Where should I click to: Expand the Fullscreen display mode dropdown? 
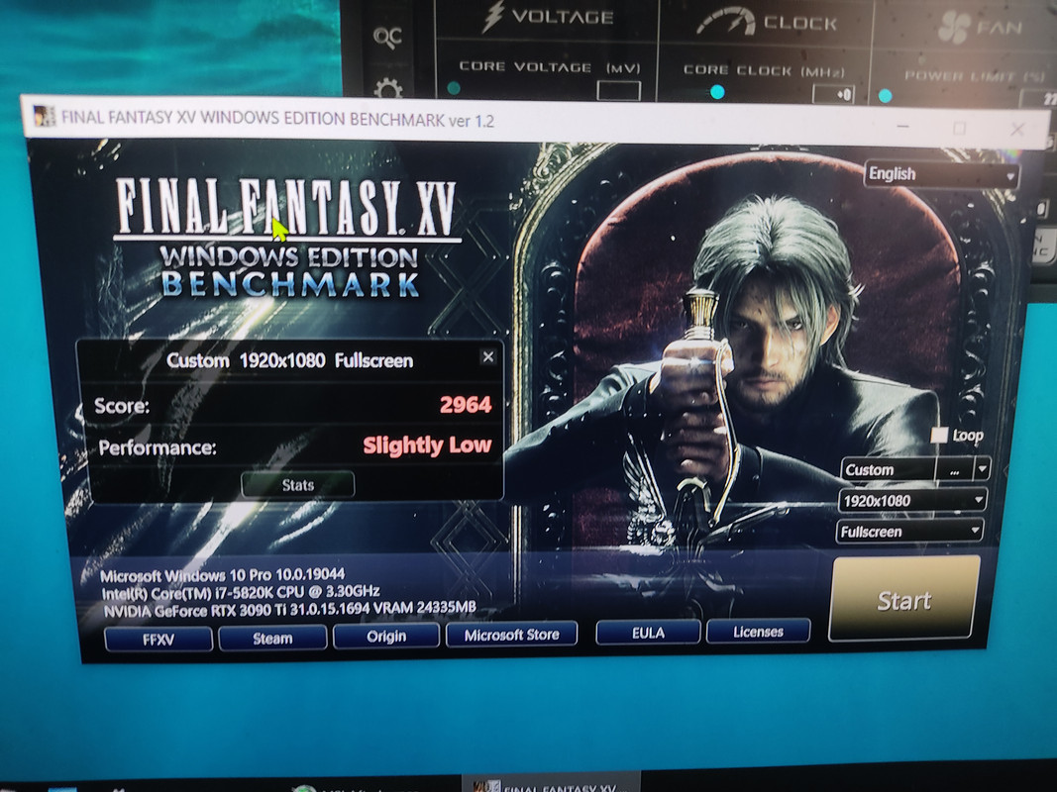pyautogui.click(x=909, y=532)
